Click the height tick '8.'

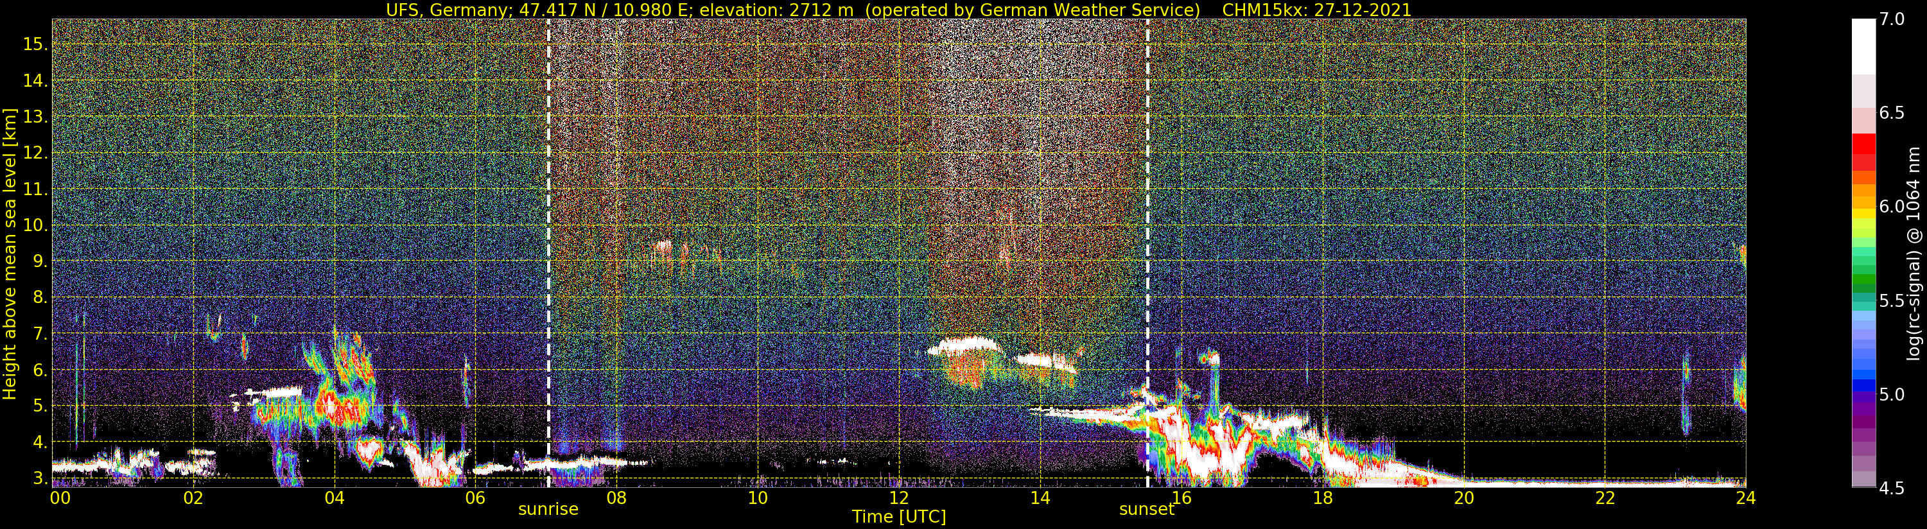pos(40,298)
